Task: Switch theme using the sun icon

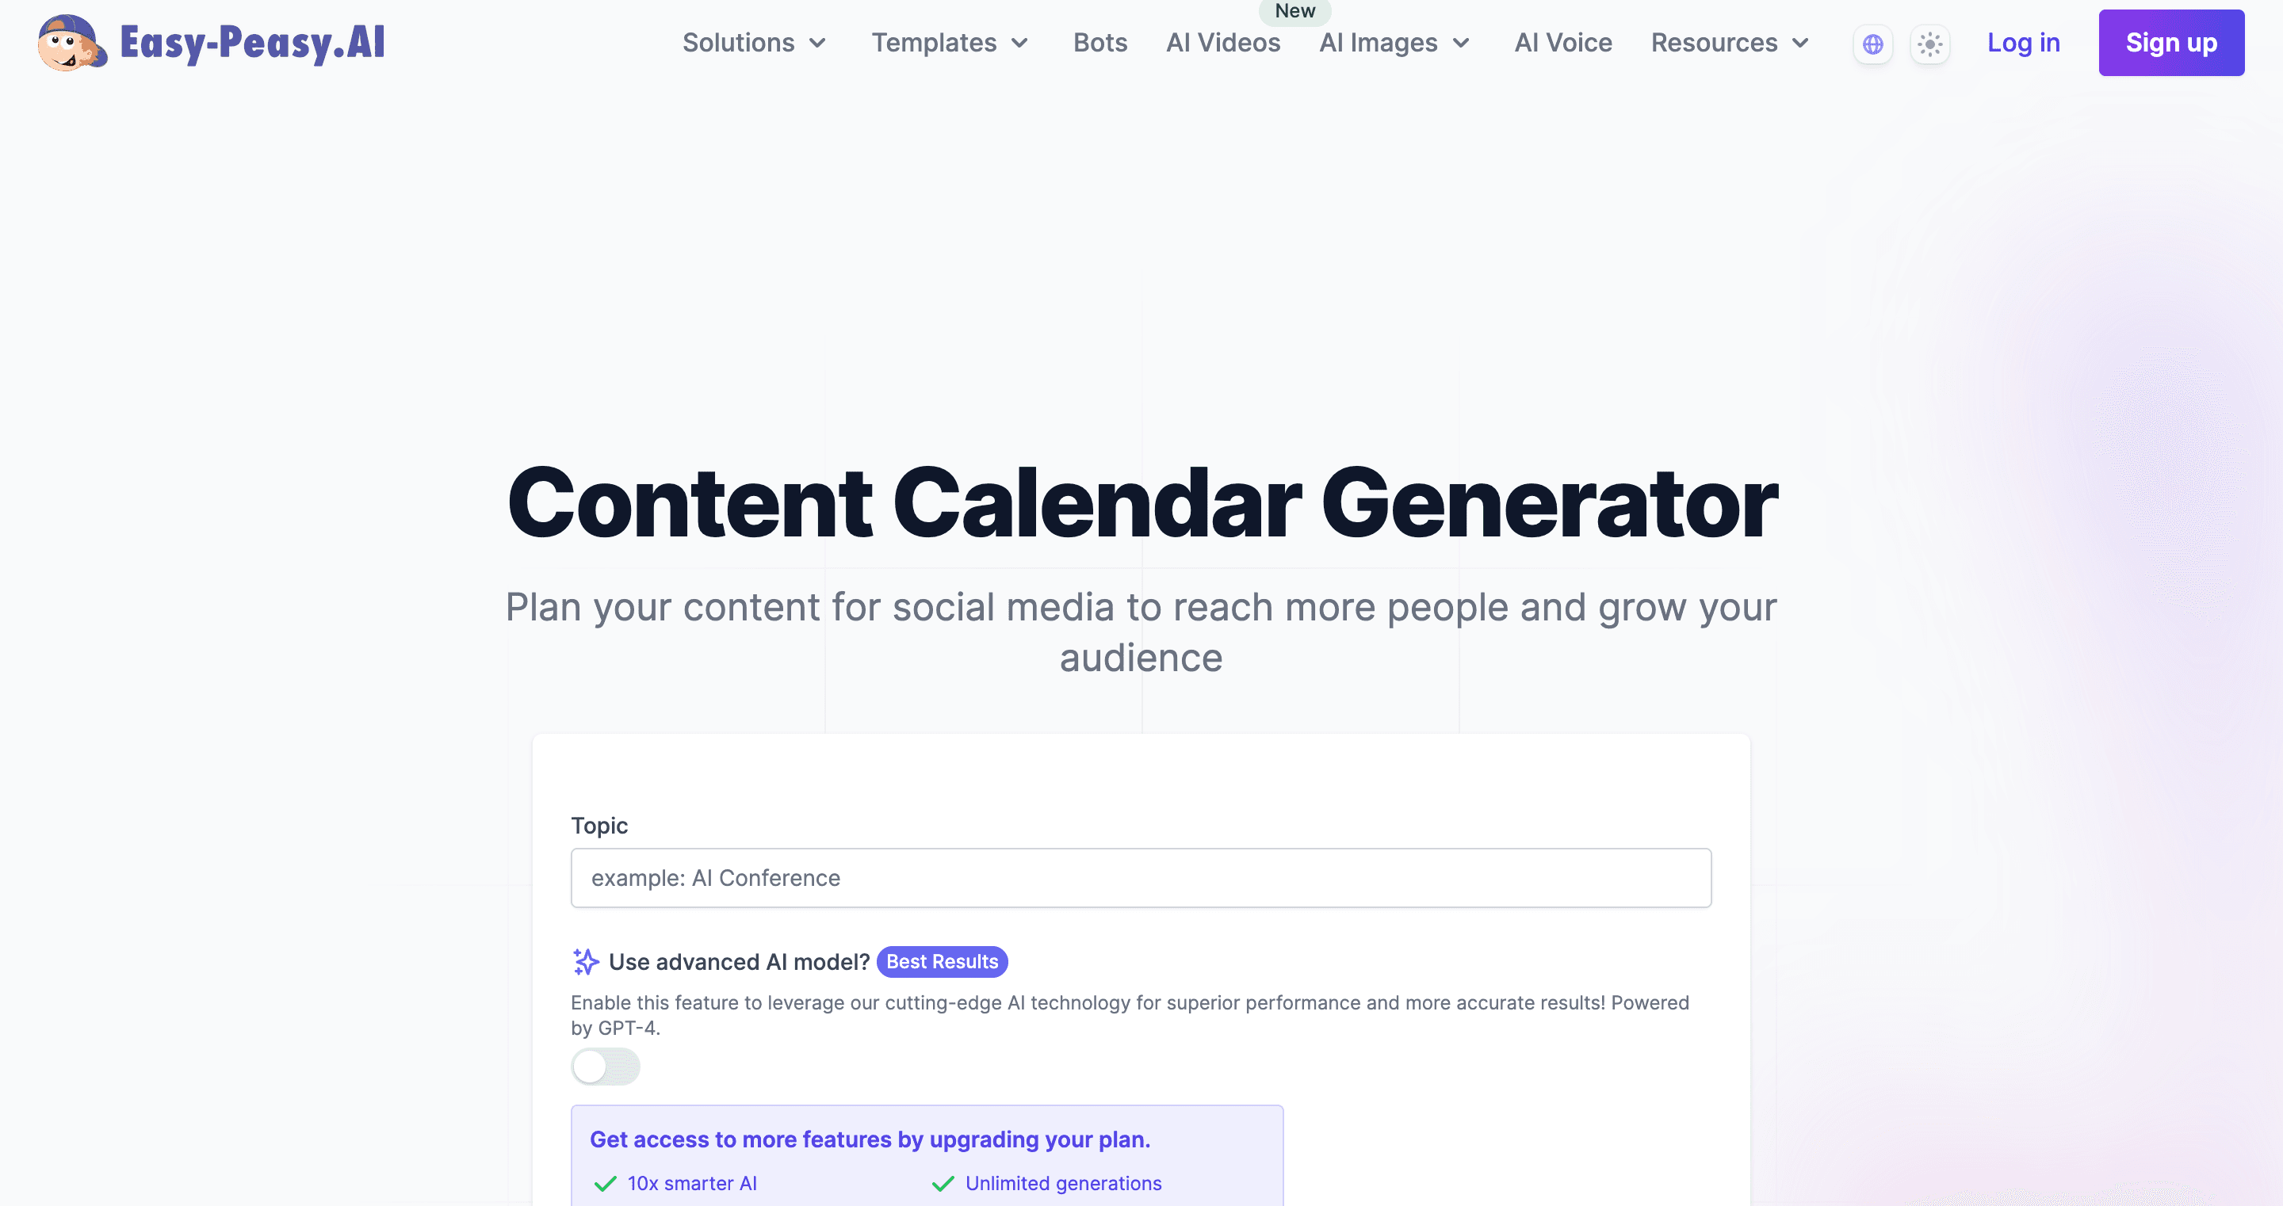Action: tap(1929, 43)
